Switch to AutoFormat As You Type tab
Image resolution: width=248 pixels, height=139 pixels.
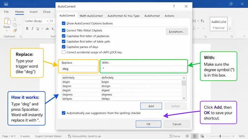pyautogui.click(x=124, y=16)
